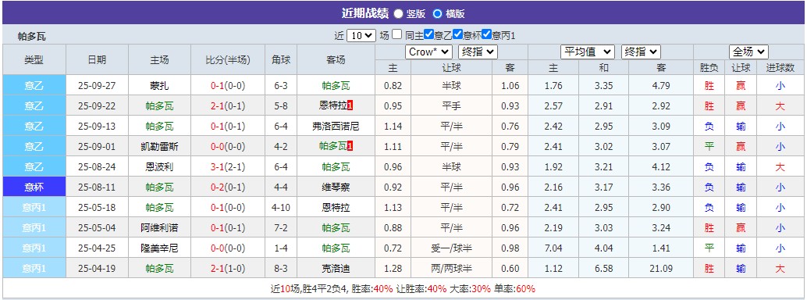The image size is (807, 300).
Task: Open home team 凯勒雷斯 link
Action: tap(159, 146)
